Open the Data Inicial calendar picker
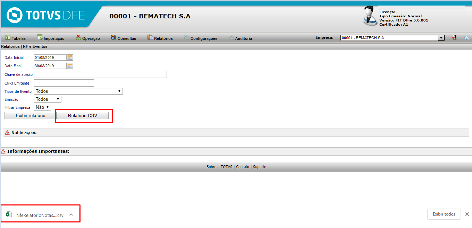 [x=70, y=58]
